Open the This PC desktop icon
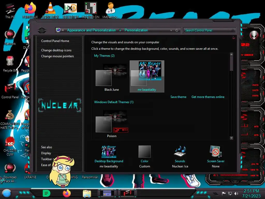This screenshot has height=199, width=265. coord(10,11)
